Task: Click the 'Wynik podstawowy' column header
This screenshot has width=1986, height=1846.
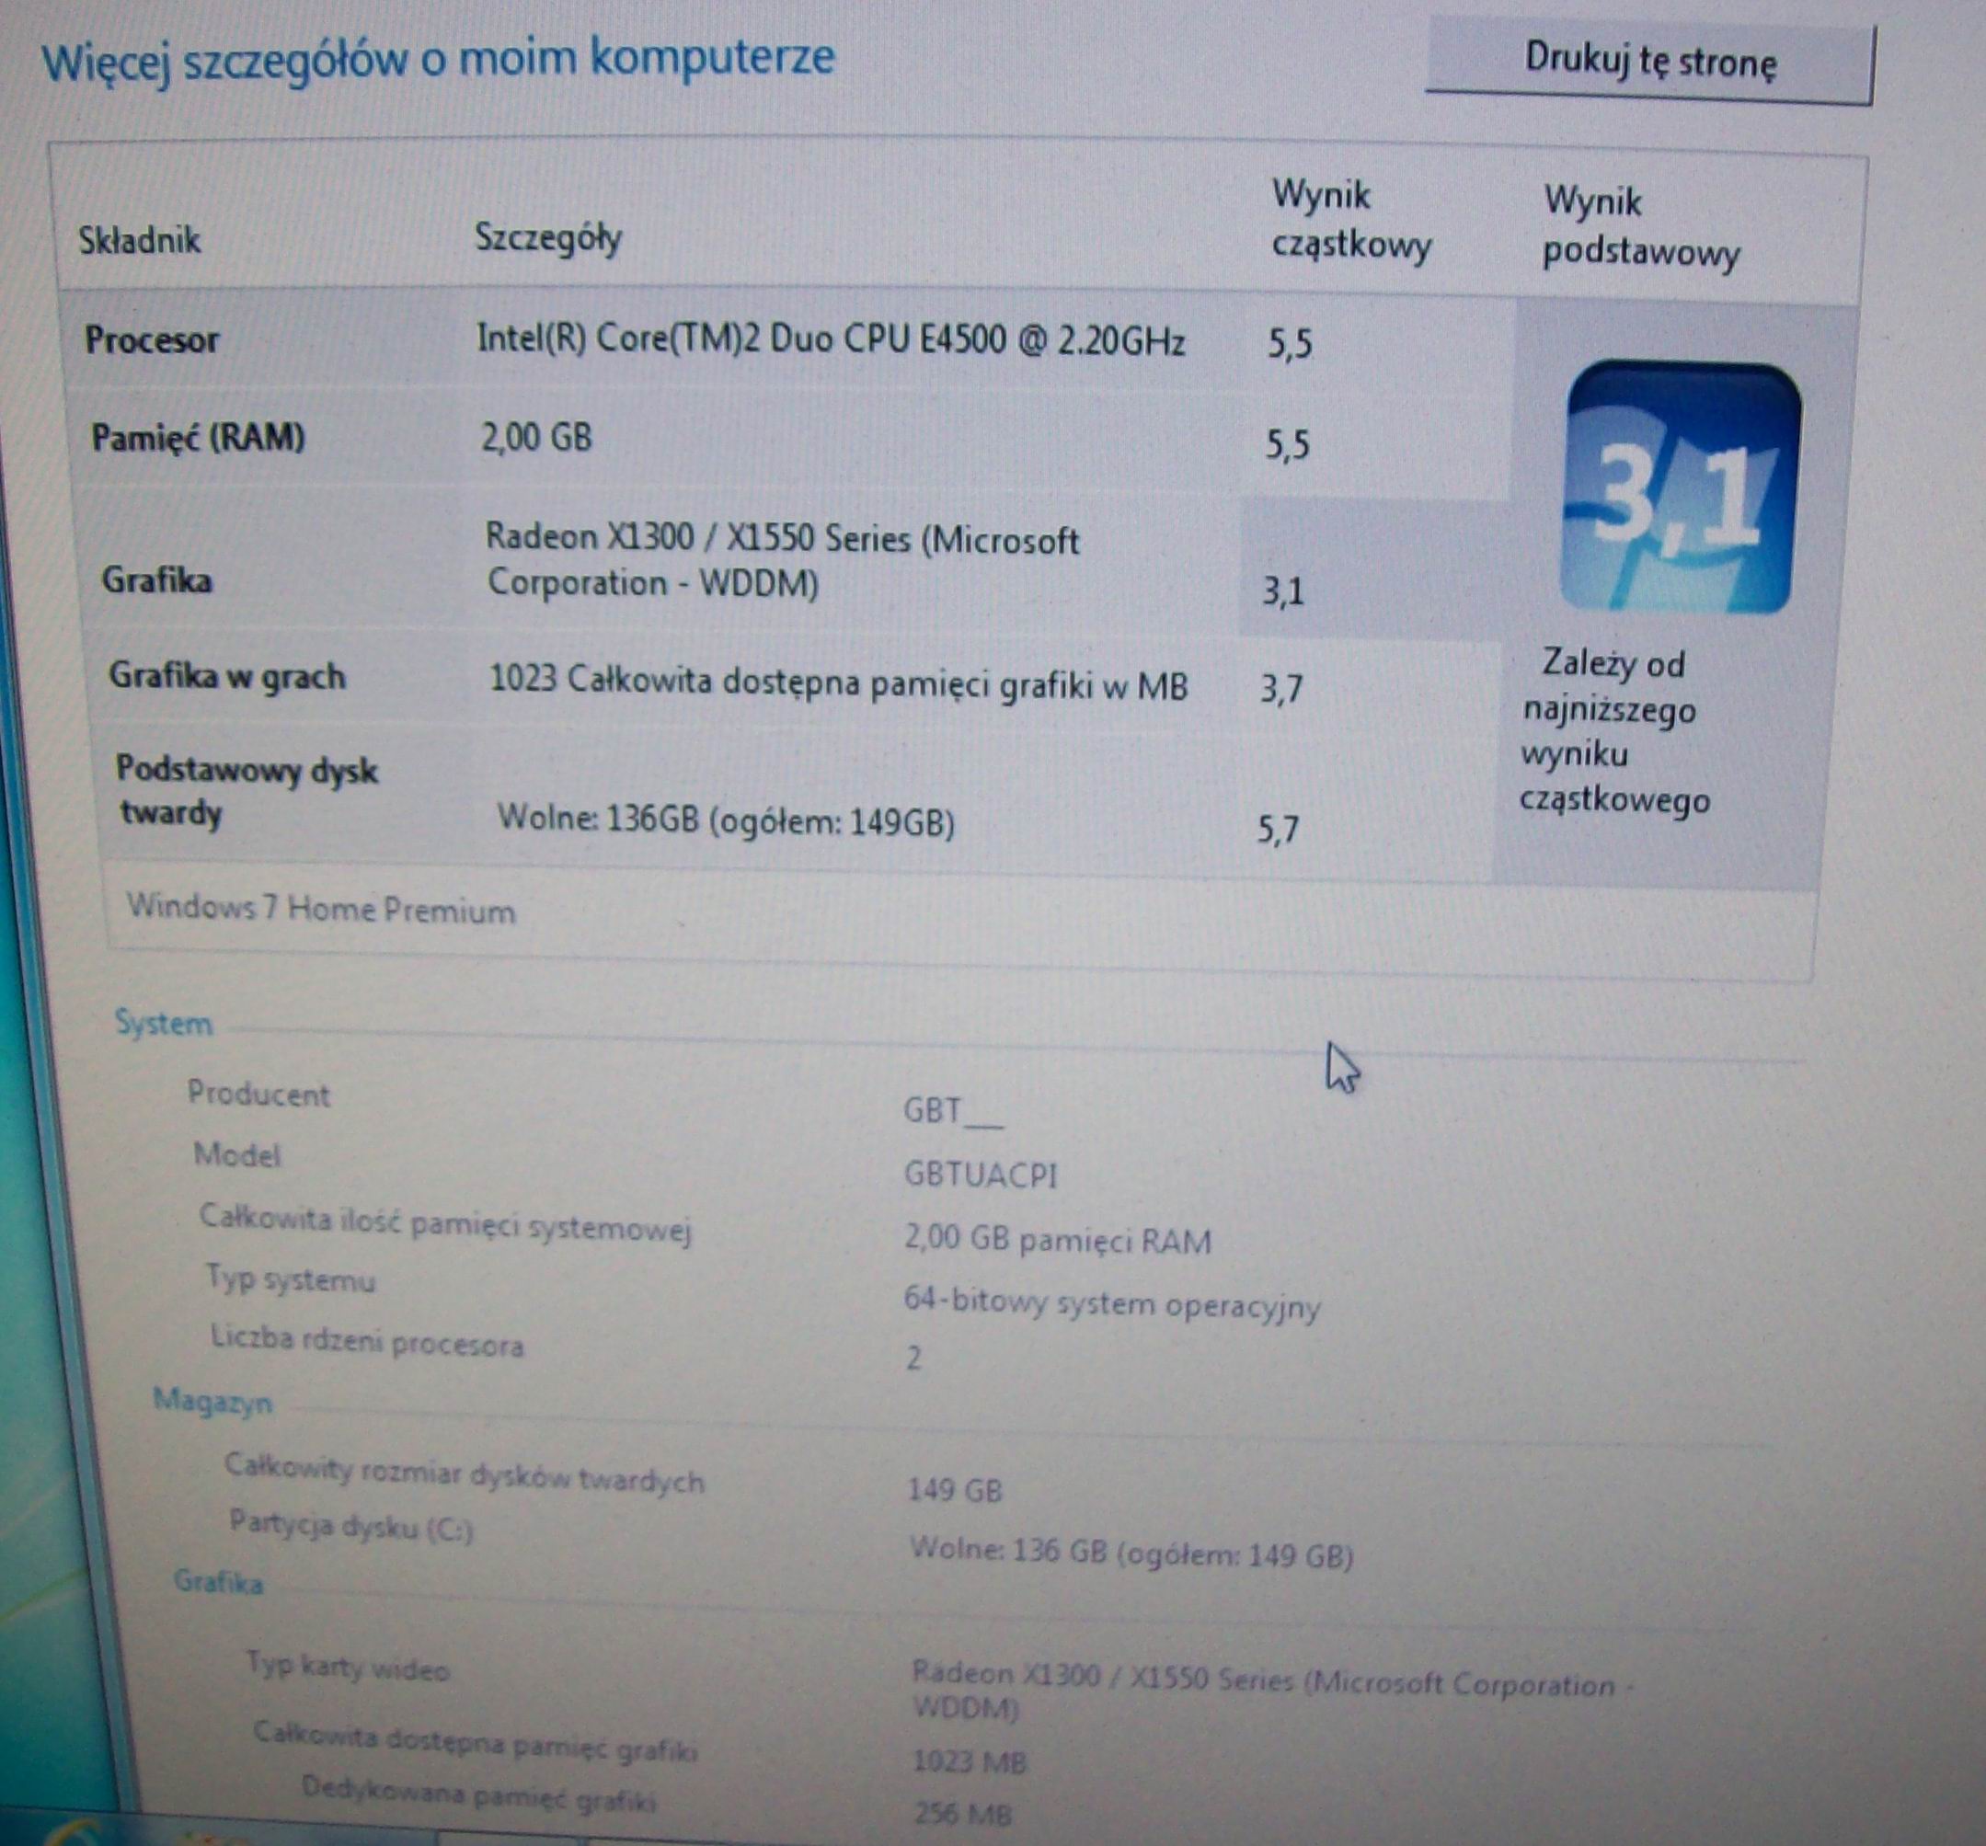Action: point(1641,227)
